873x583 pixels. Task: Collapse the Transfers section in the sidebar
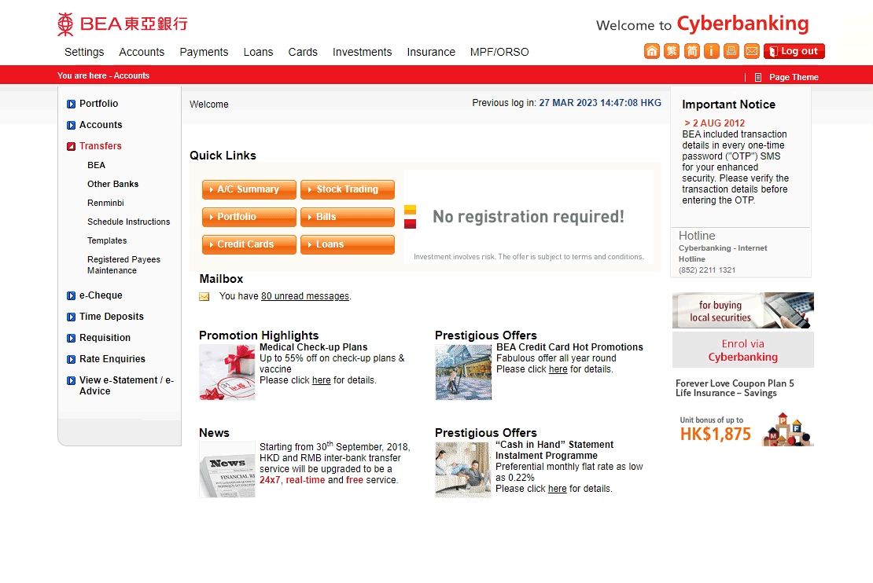point(72,146)
